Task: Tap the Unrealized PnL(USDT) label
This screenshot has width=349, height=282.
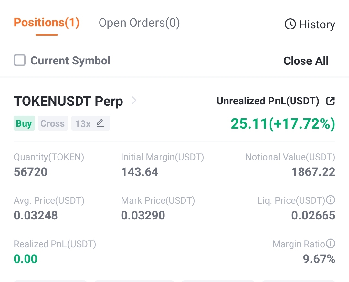Action: point(268,101)
